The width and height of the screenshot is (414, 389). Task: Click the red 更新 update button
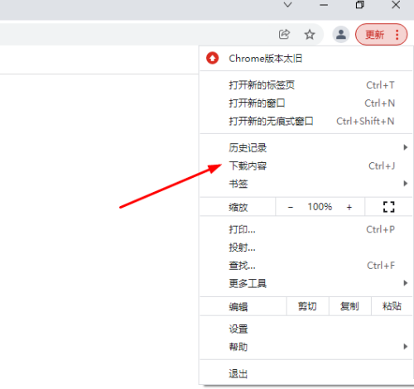[x=374, y=35]
